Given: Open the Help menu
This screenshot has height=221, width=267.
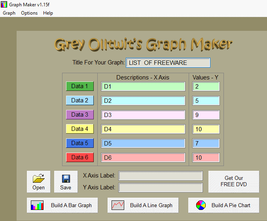Looking at the screenshot, I should click(48, 13).
